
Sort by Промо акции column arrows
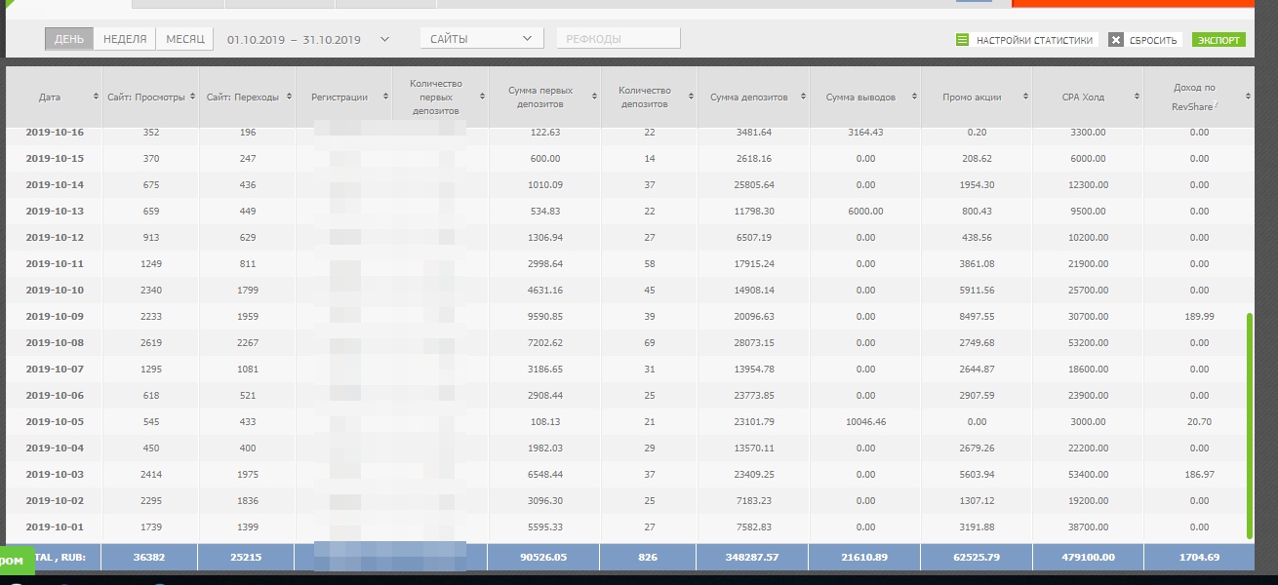point(1025,97)
